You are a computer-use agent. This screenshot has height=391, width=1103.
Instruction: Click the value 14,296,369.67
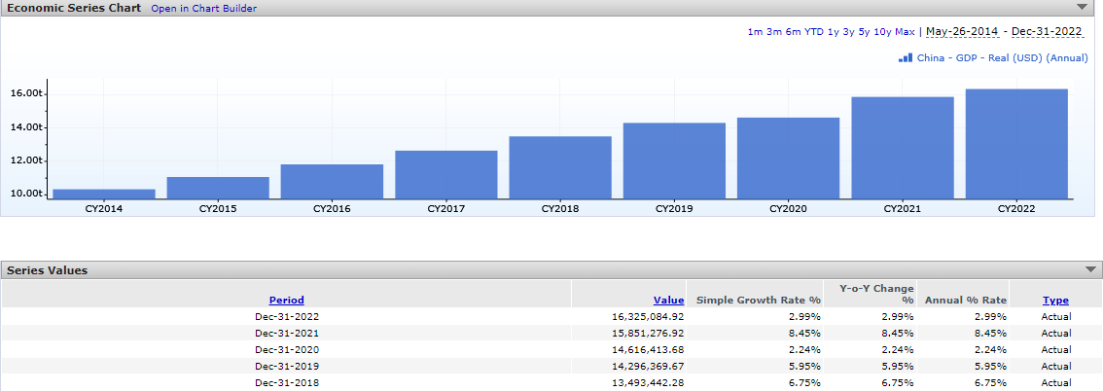(x=648, y=366)
